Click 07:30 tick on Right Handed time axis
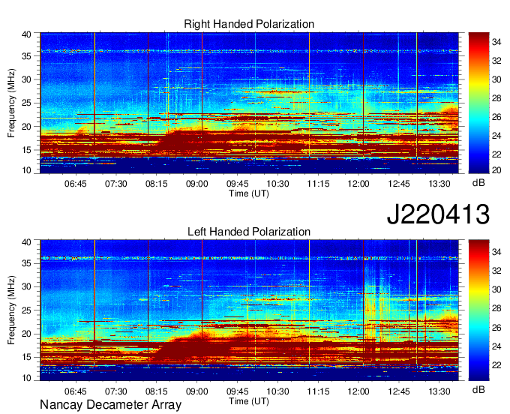This screenshot has width=510, height=414. [x=115, y=184]
